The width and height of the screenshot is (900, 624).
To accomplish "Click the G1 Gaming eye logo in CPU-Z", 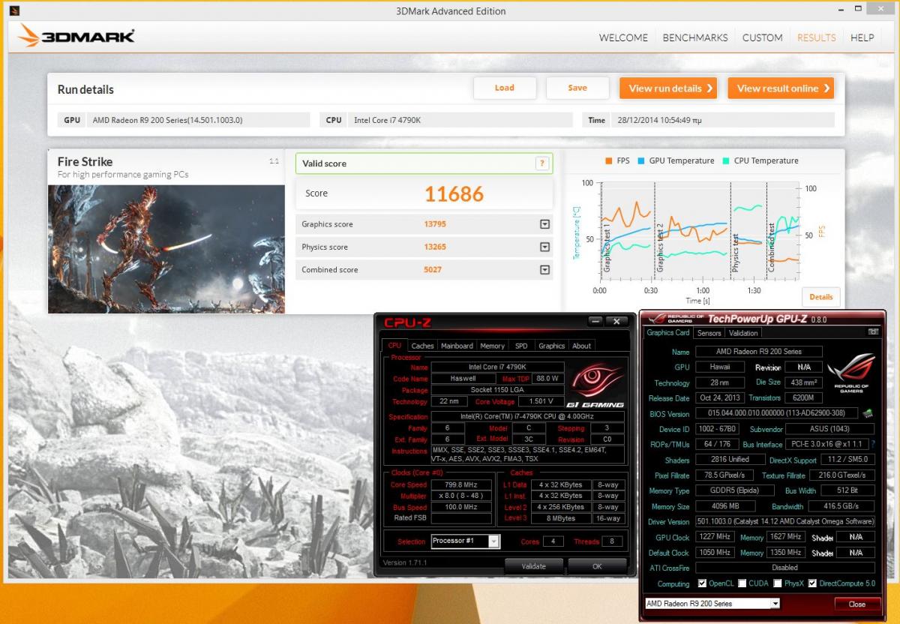I will coord(597,383).
